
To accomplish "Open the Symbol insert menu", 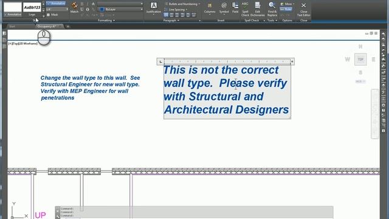I will click(x=224, y=8).
